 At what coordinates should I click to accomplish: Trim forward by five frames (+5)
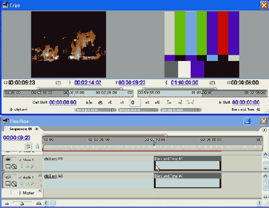[157, 103]
